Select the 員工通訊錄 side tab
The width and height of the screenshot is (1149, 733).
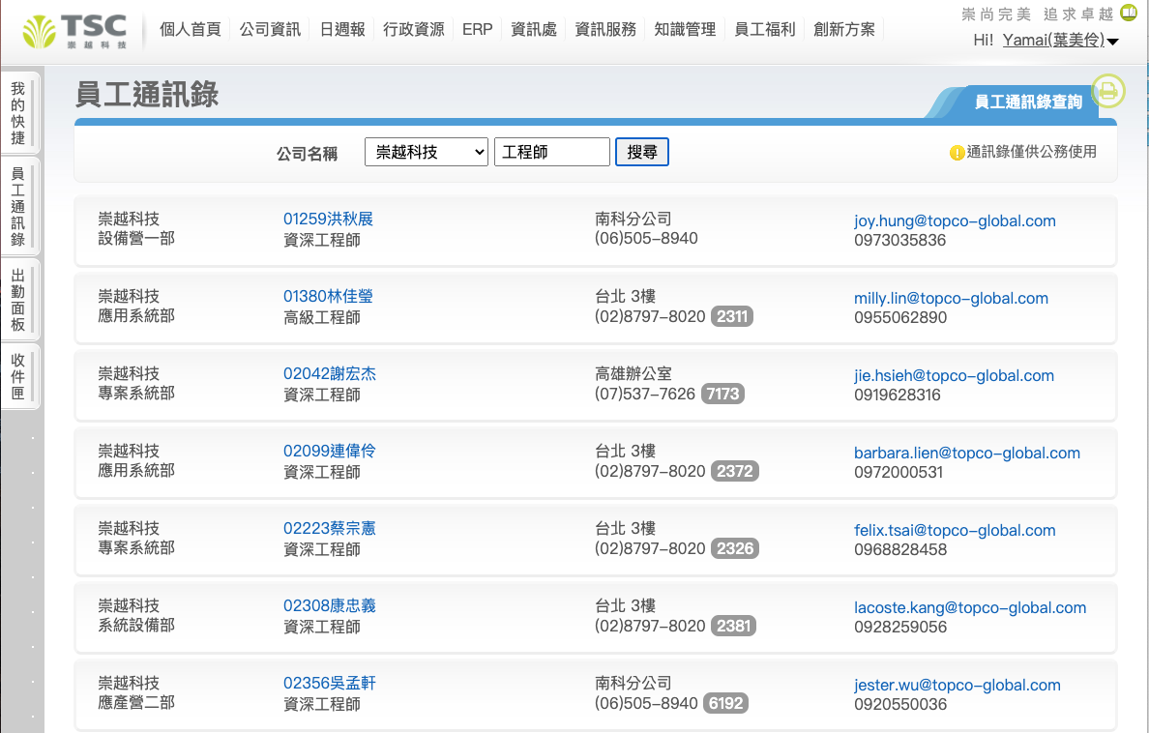18,206
